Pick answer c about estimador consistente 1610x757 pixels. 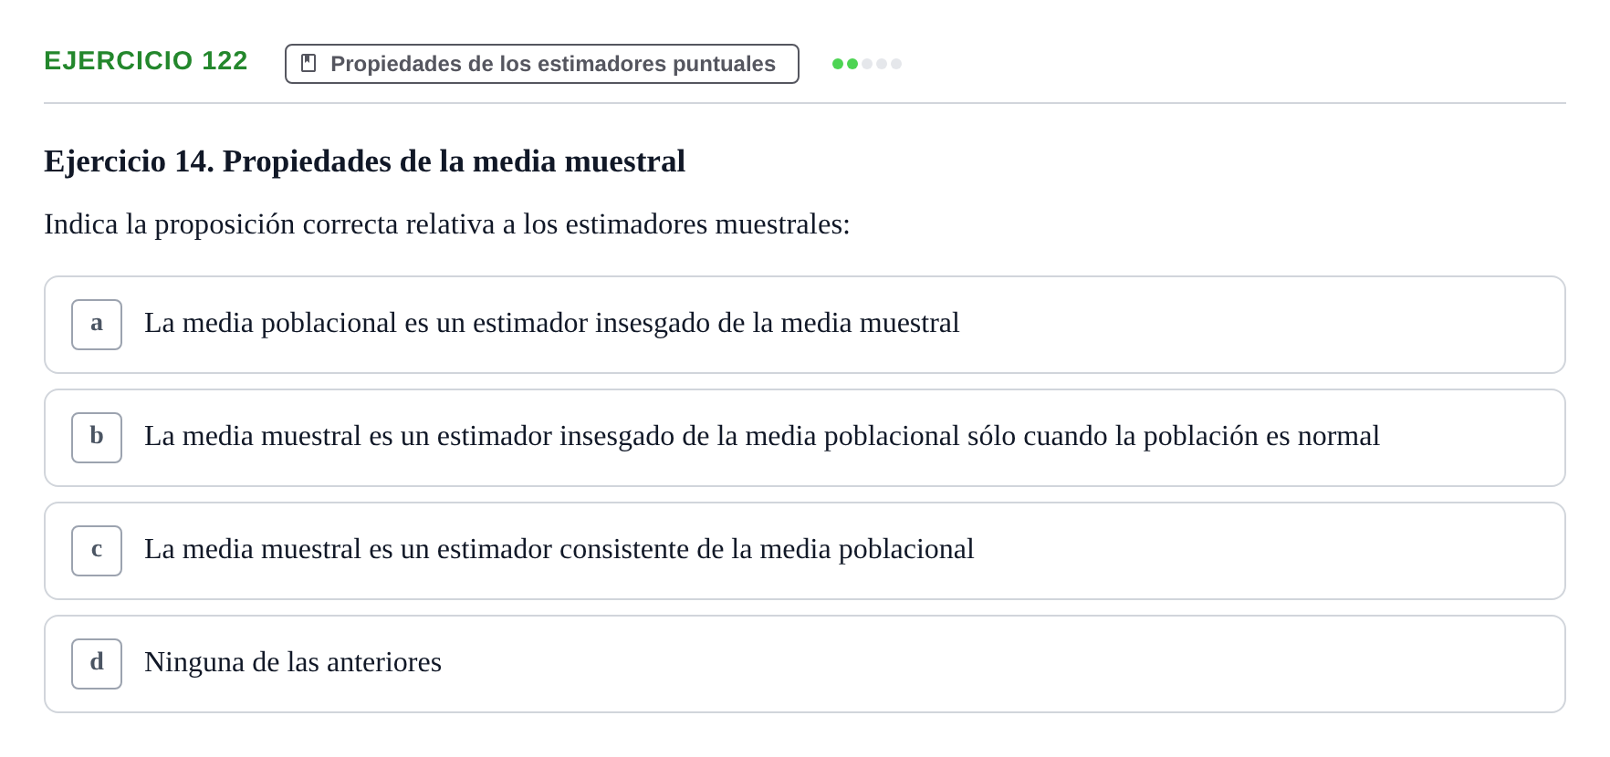pos(805,551)
